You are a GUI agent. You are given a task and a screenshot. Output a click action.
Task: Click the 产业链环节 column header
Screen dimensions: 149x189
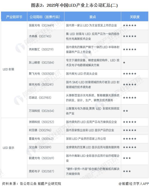[14, 17]
